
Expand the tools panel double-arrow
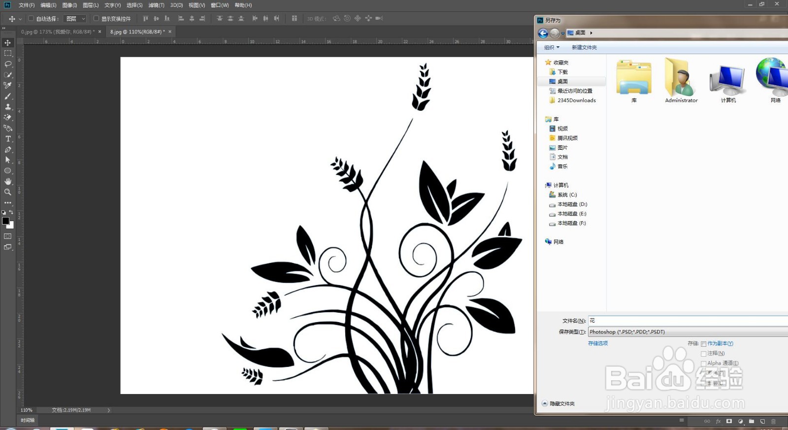(4, 28)
